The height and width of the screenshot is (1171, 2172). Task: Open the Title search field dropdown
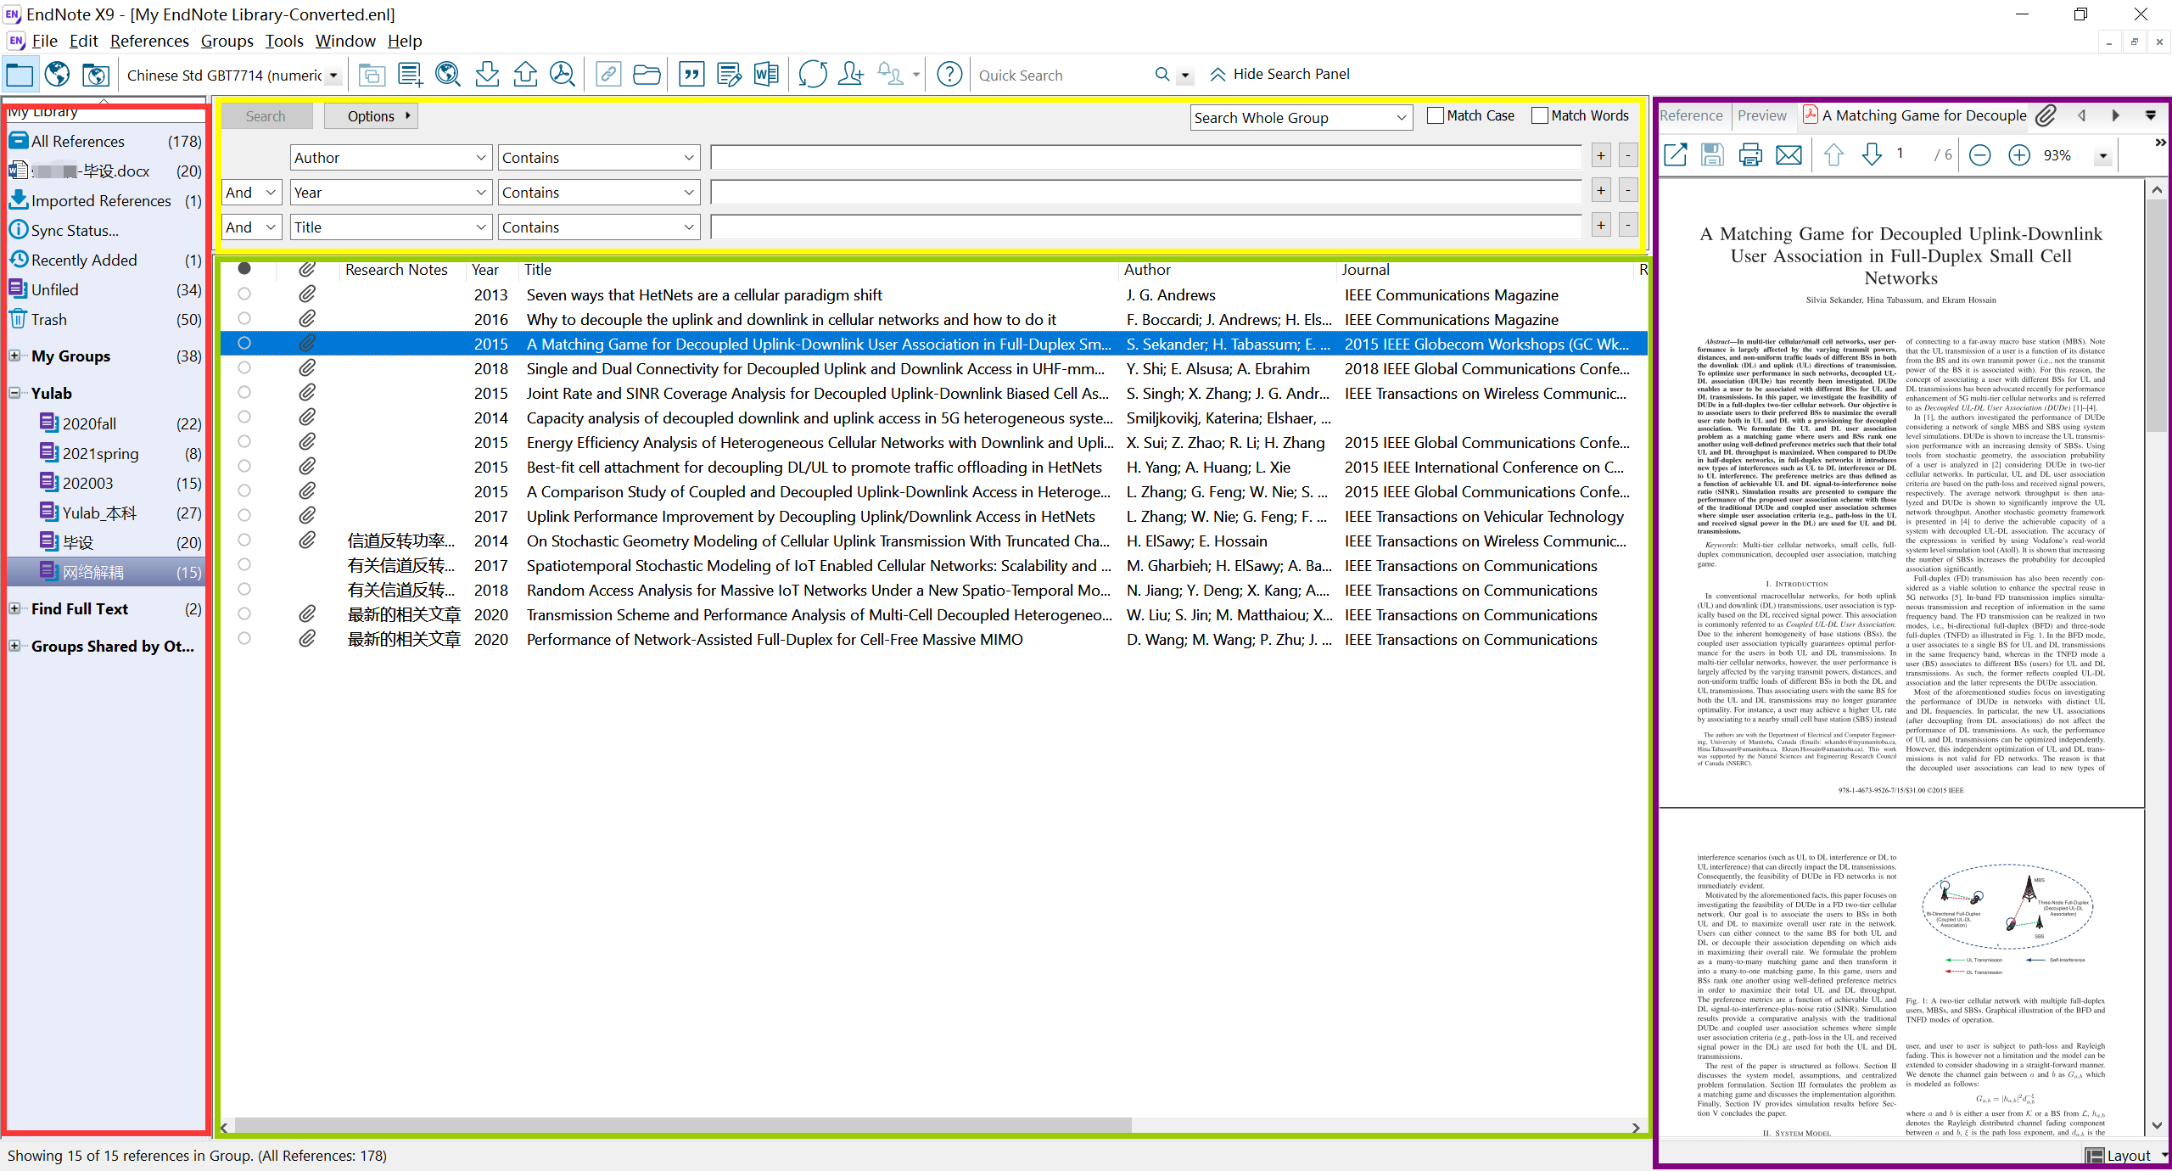coord(391,227)
